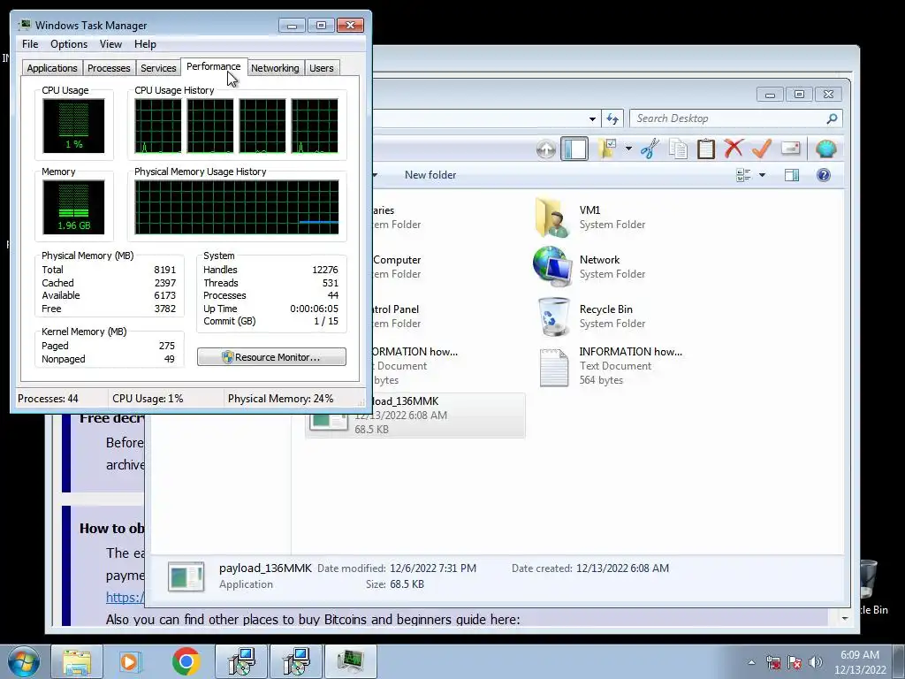Click the orange checkmark Properties icon

(x=762, y=149)
